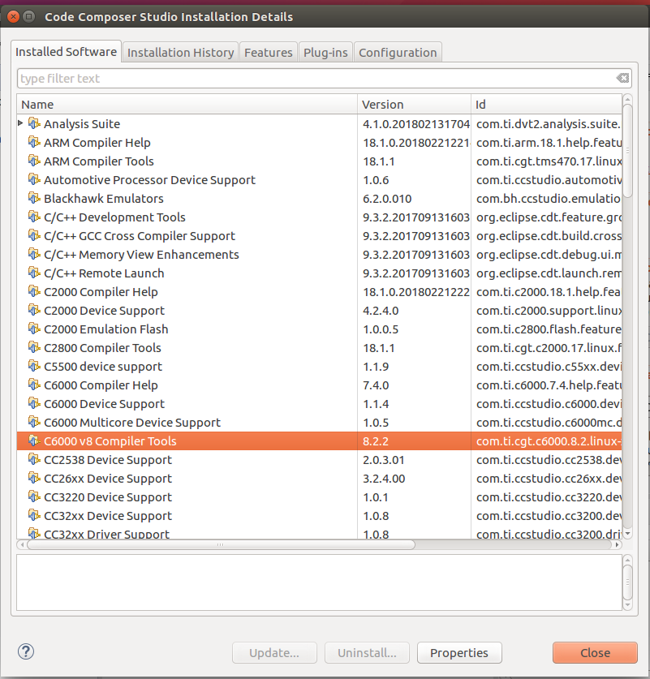Click the CC3220 Device Support icon
This screenshot has height=679, width=650.
point(34,496)
